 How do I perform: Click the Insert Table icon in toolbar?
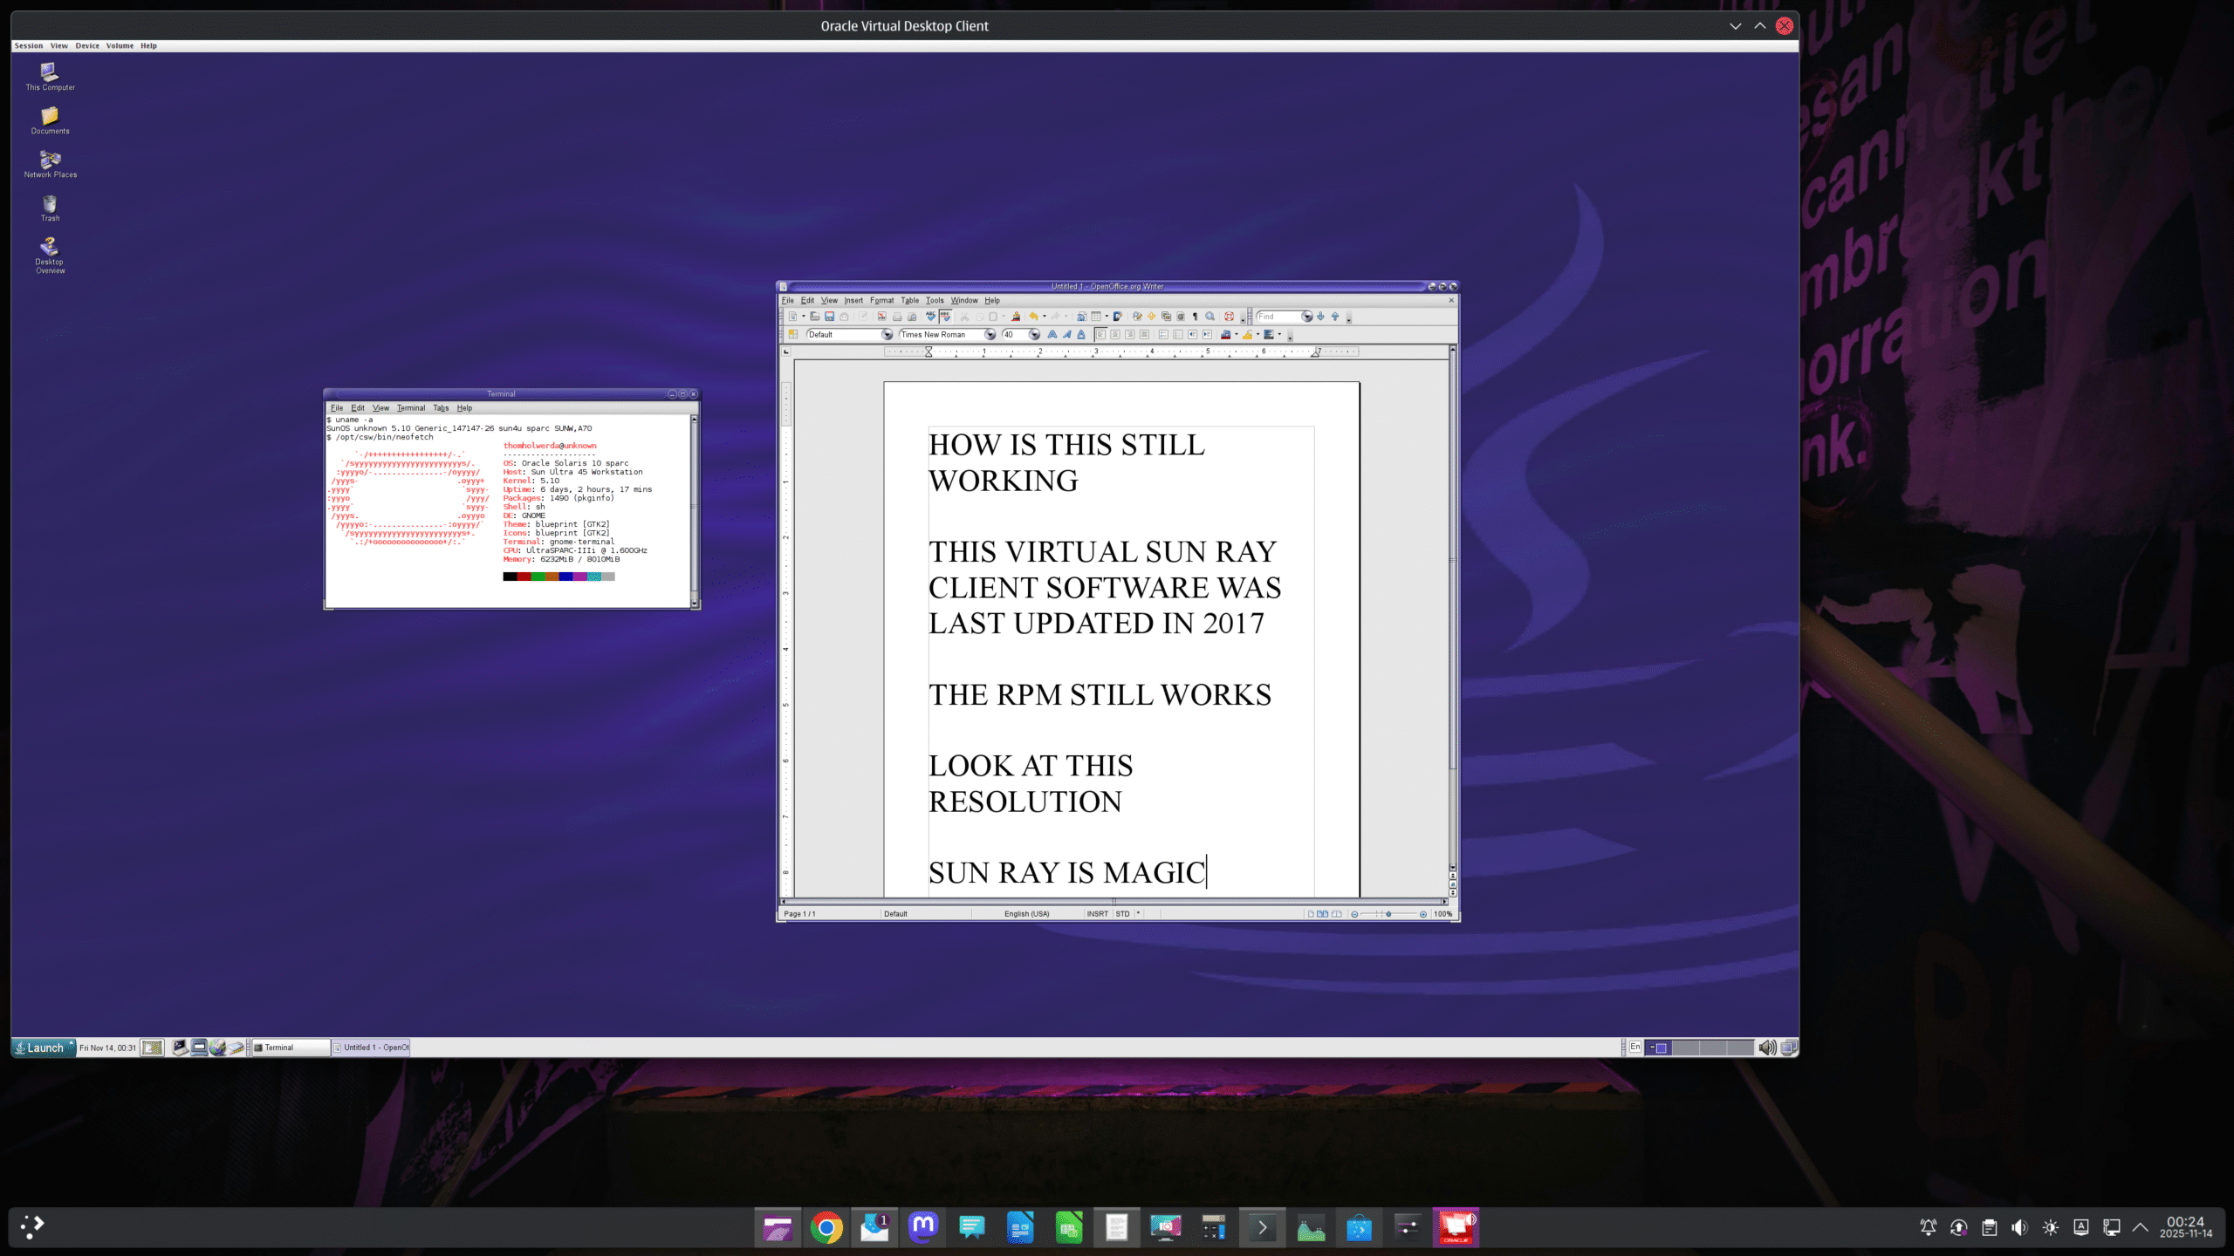pyautogui.click(x=1096, y=317)
